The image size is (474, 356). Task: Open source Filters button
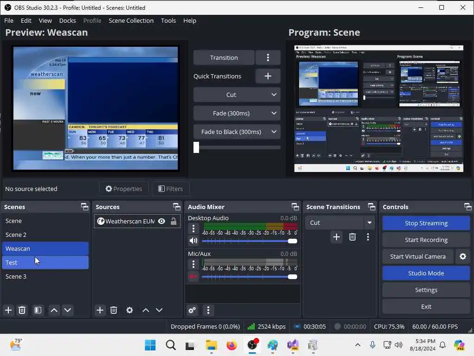(171, 189)
